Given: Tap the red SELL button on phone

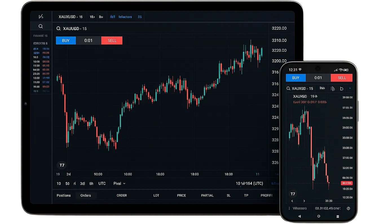Looking at the screenshot, I should pos(341,78).
